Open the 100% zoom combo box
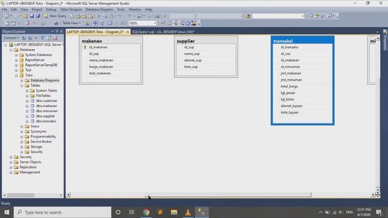Screen dimensions: 388x218 pyautogui.click(x=142, y=23)
